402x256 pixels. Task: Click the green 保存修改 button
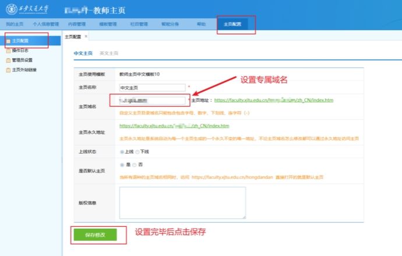tap(94, 235)
